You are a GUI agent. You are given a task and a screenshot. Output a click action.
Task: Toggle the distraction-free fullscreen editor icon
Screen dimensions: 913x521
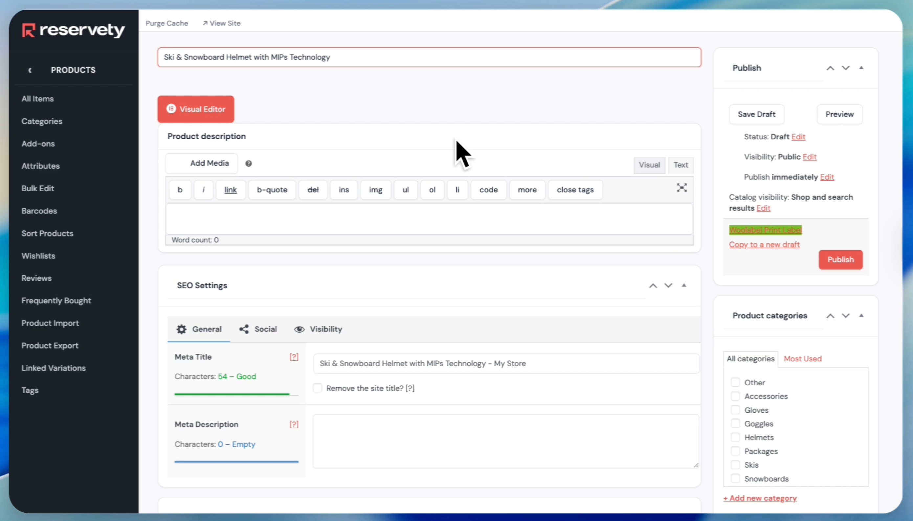pos(681,188)
